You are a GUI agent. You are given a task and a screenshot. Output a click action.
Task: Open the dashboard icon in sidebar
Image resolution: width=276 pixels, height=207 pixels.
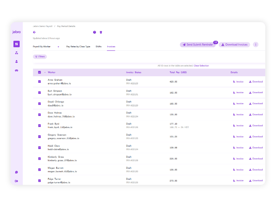pyautogui.click(x=16, y=44)
